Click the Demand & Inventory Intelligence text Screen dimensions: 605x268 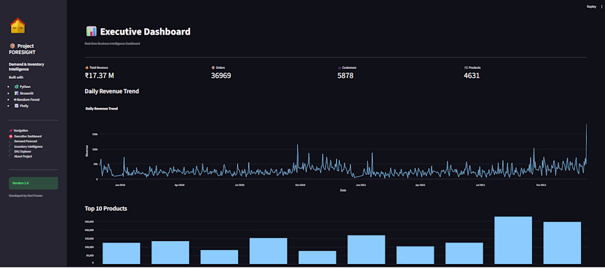[26, 67]
